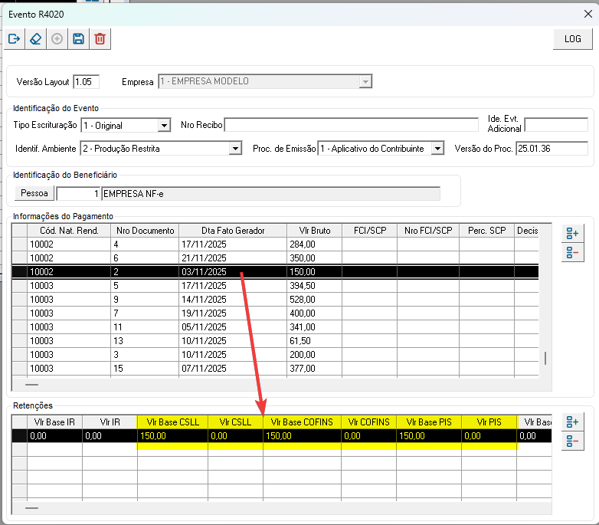Click the save diskette icon
The image size is (599, 525).
click(x=78, y=39)
